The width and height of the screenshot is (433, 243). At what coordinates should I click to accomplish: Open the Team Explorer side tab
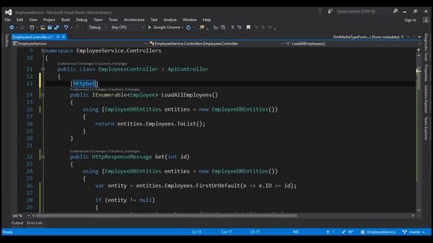426,129
